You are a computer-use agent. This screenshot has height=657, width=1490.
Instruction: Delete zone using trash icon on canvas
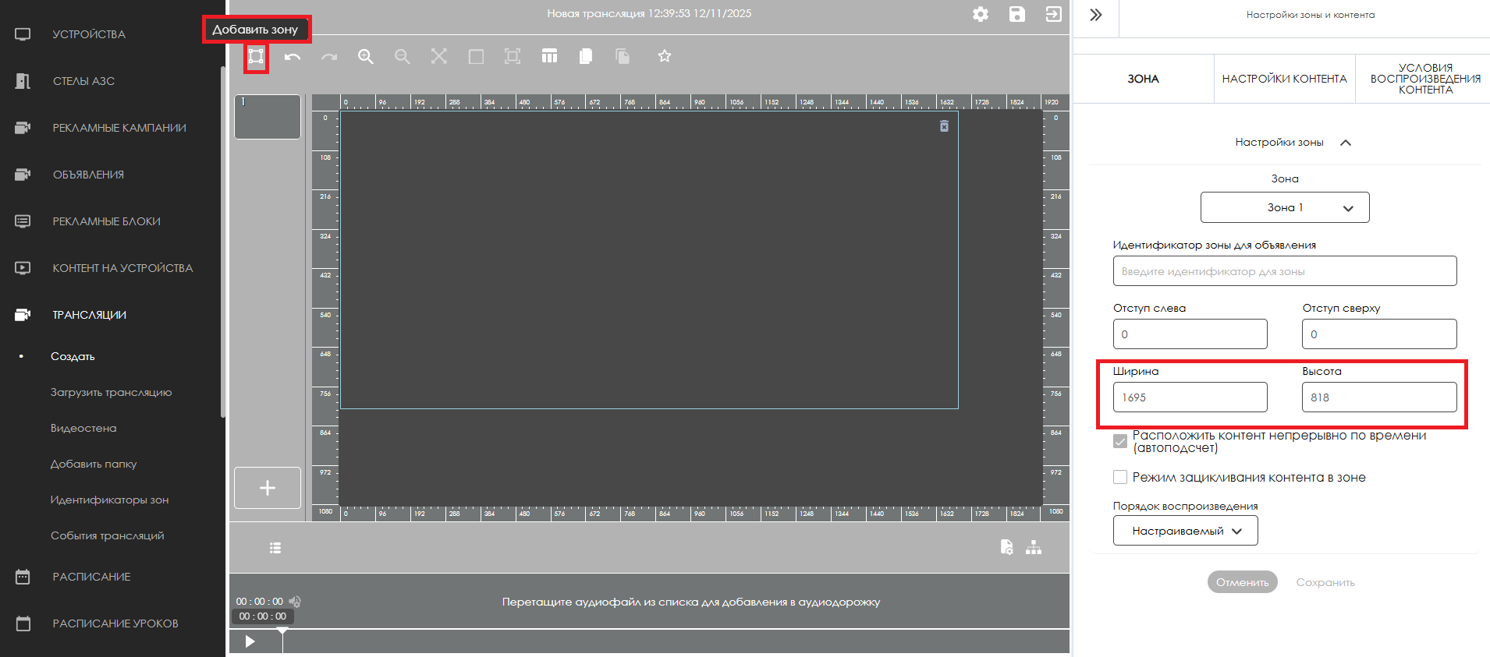pyautogui.click(x=944, y=126)
